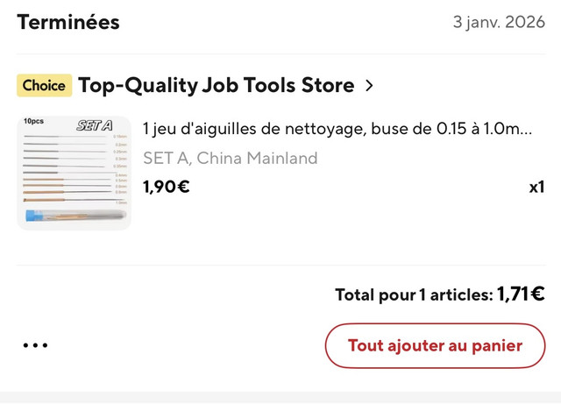Screen dimensions: 561x404
Task: Click the 3 janv. 2026 order date
Action: point(499,22)
